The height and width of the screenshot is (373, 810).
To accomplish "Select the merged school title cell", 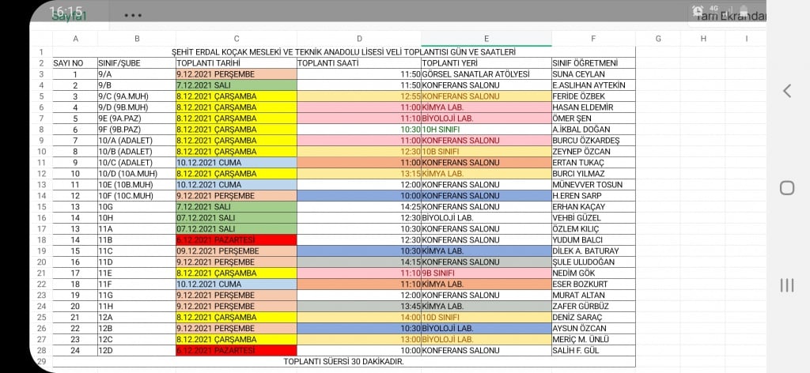I will 344,52.
